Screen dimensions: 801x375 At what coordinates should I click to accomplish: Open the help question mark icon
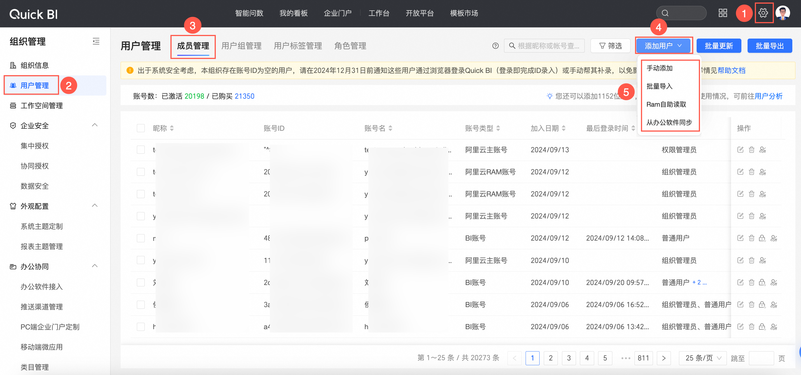click(495, 46)
